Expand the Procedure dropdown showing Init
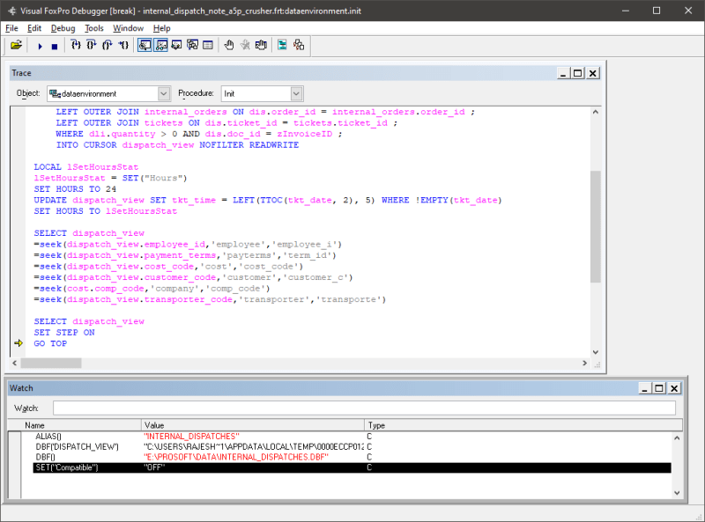 296,93
